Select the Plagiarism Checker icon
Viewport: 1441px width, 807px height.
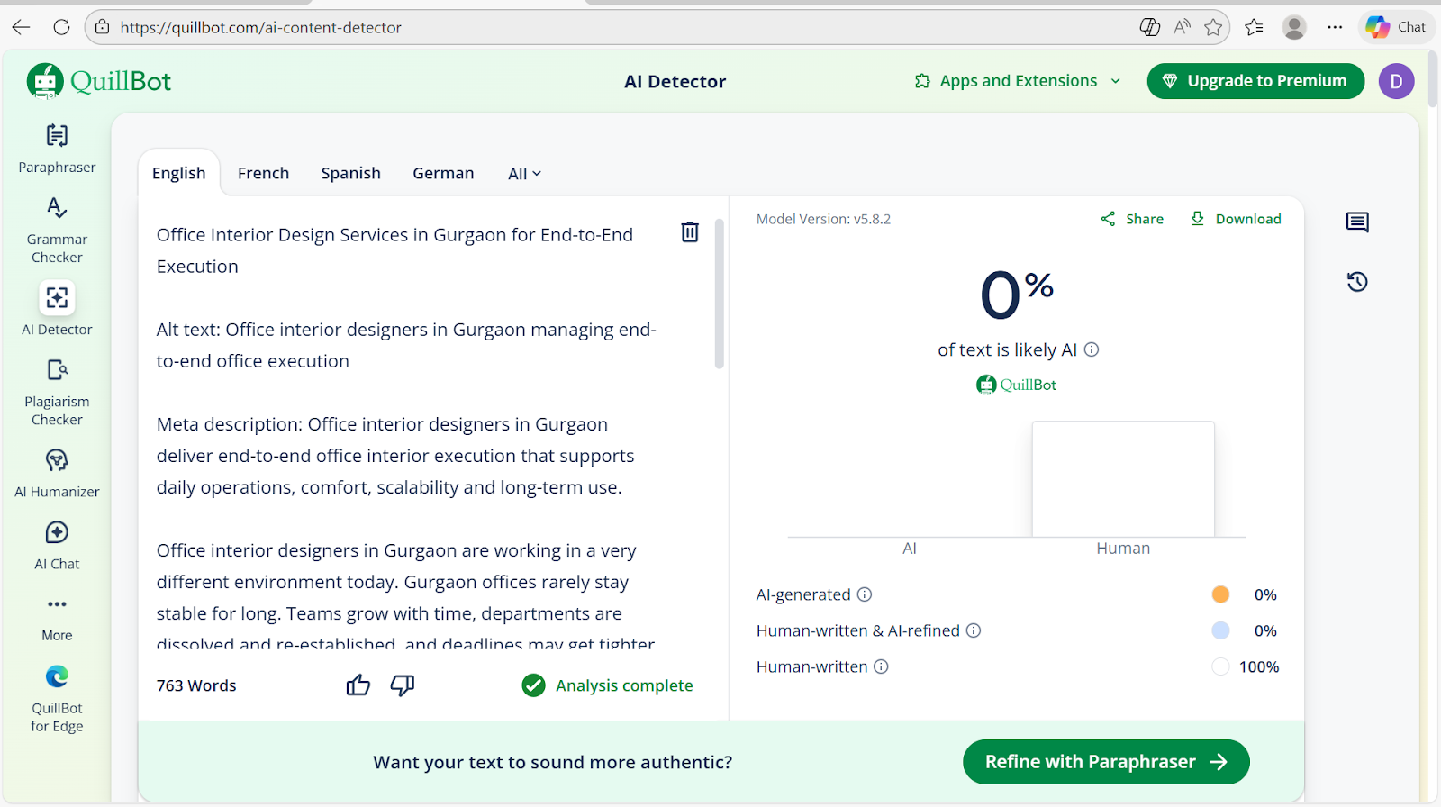tap(57, 370)
